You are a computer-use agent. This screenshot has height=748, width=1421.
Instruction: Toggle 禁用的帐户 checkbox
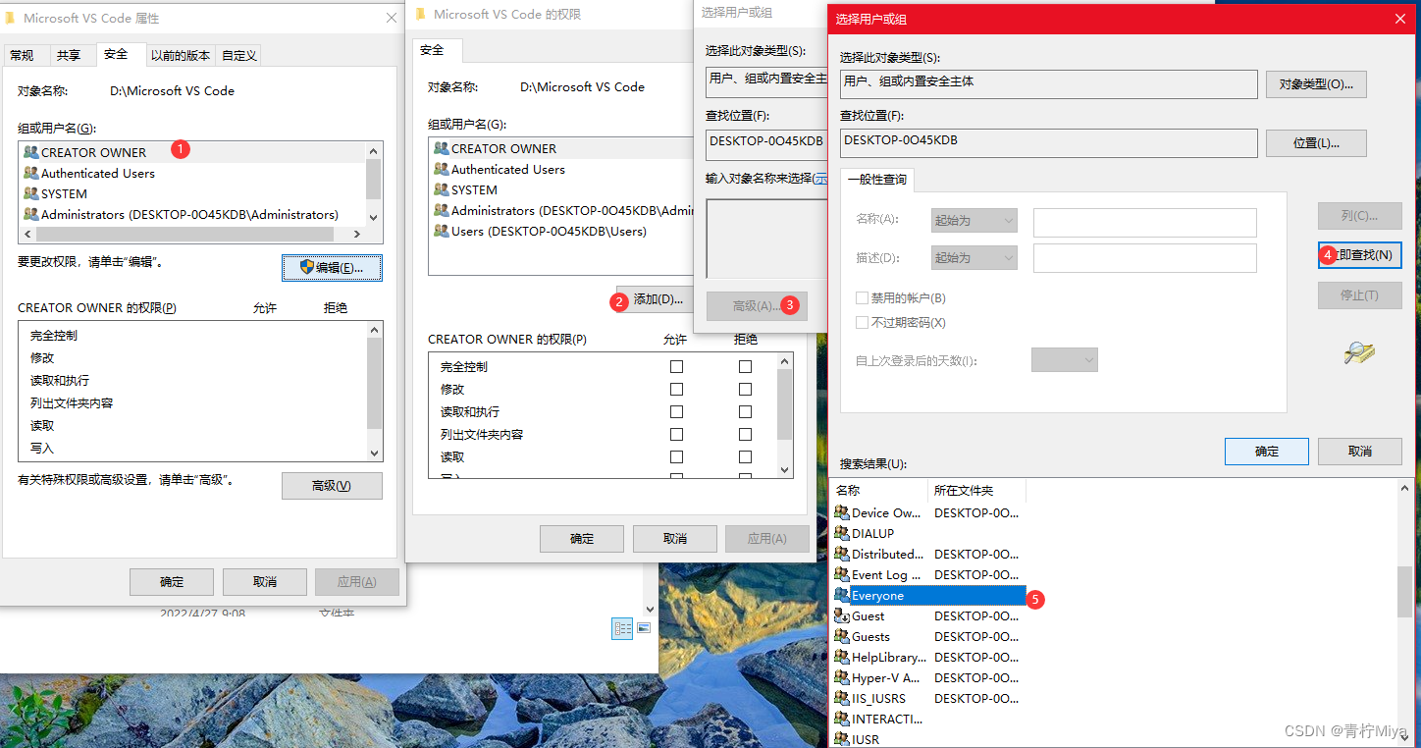coord(862,297)
